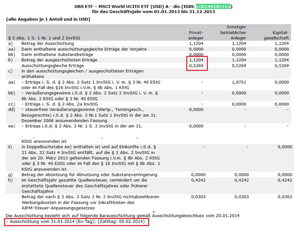Click the Sonstiger betrieblicher Anleger column header
Viewport: 294px width, 231px height.
pyautogui.click(x=233, y=32)
